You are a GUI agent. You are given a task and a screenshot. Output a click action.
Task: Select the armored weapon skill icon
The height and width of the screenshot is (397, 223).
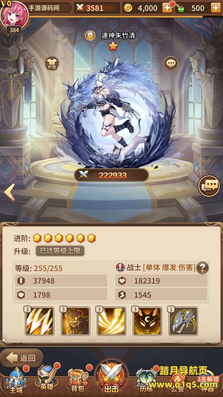(183, 321)
